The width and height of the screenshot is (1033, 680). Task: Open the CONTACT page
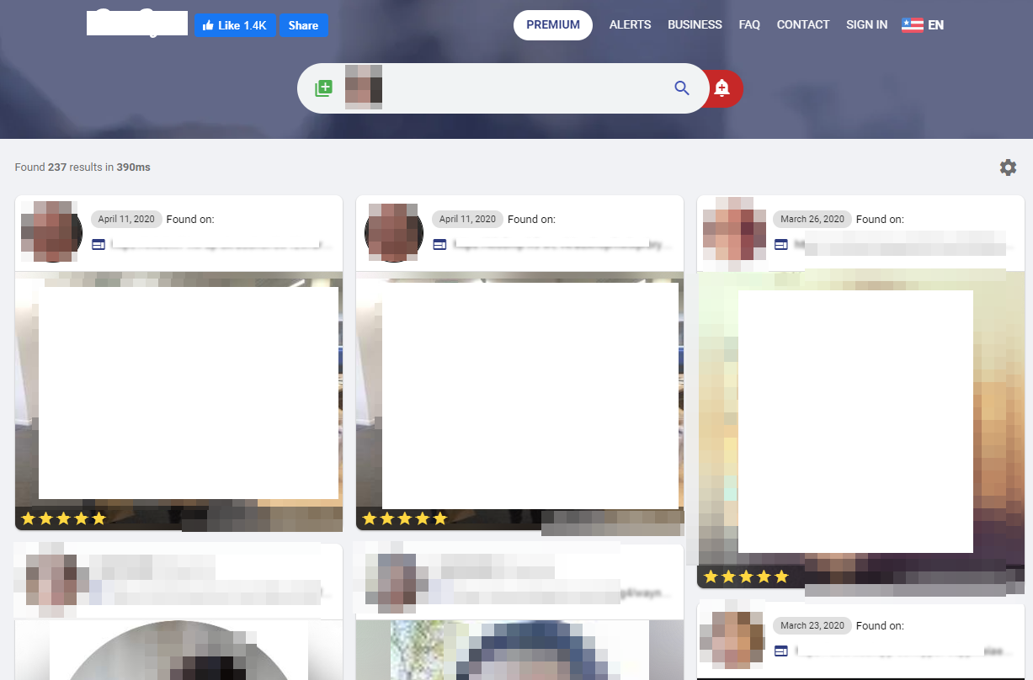[x=803, y=25]
